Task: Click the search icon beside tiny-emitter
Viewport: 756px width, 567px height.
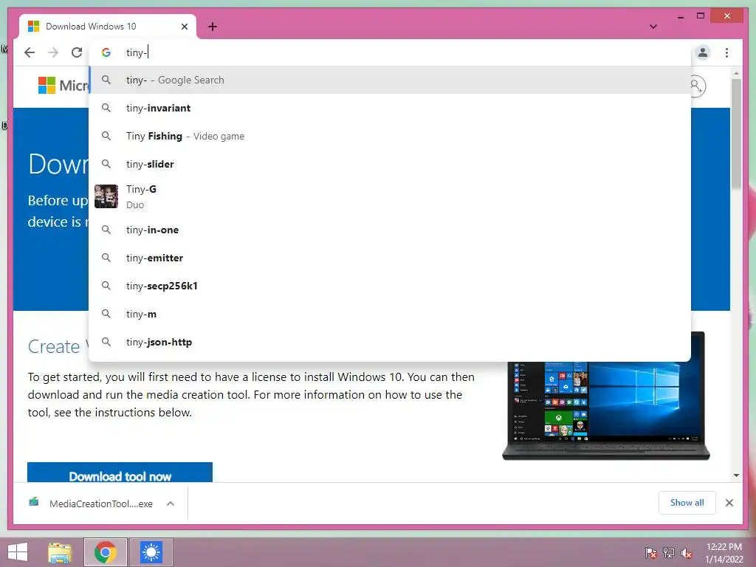Action: click(106, 258)
